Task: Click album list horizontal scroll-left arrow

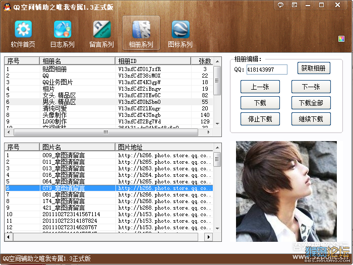Action: pos(9,132)
